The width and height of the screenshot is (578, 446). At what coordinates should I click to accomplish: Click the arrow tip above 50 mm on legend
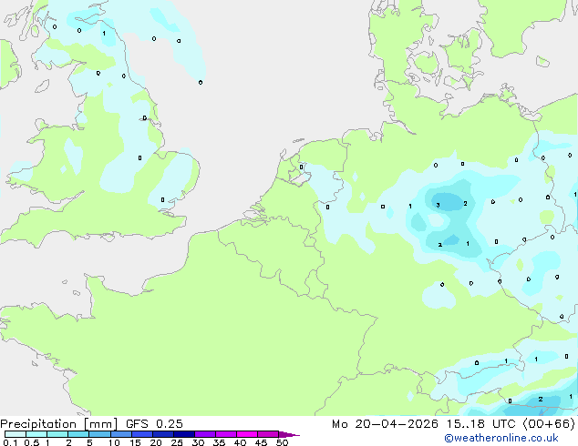click(x=289, y=434)
